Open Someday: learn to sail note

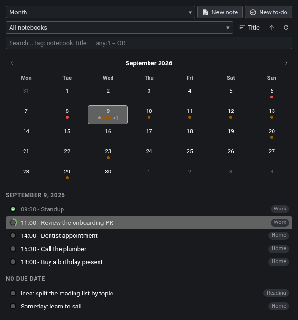149,306
